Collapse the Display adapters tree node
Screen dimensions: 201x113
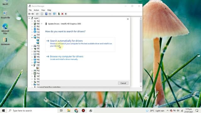click(x=32, y=38)
